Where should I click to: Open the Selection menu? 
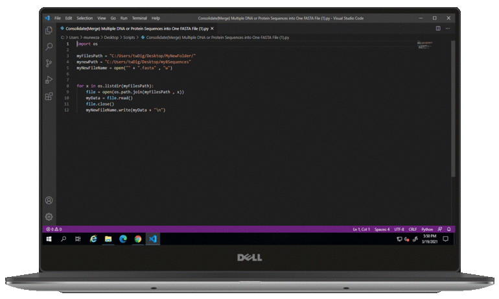pos(85,18)
